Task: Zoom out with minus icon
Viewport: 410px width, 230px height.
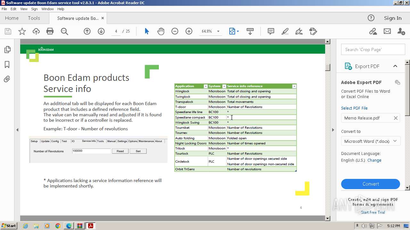Action: pos(175,31)
